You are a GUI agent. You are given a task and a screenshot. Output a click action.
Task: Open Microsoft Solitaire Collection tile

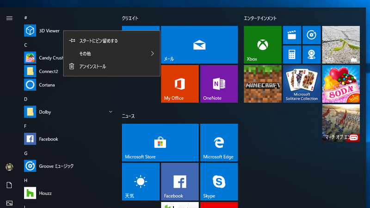[x=302, y=84]
